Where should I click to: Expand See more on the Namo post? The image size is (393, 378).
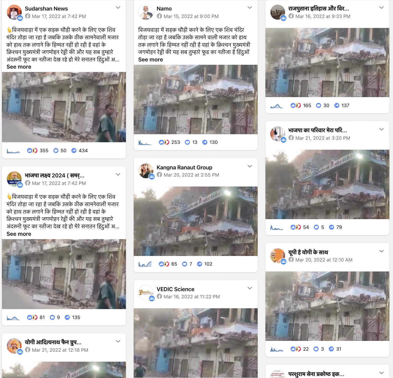[151, 59]
